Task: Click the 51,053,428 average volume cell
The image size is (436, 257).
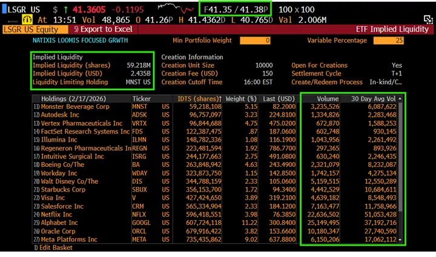Action: [380, 215]
